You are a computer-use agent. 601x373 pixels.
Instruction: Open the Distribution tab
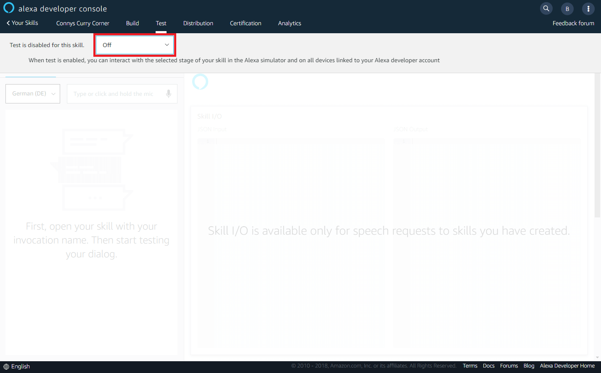pyautogui.click(x=198, y=23)
